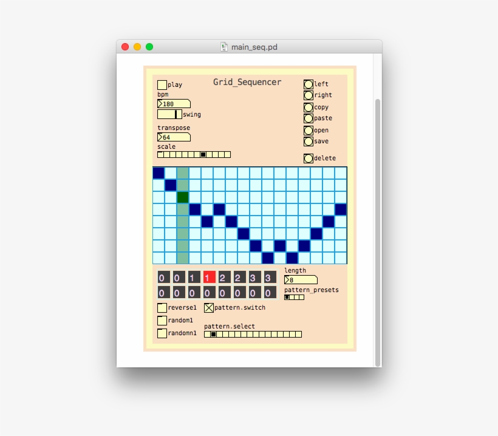Viewport: 498px width, 436px height.
Task: Click the red highlighted step cell showing 1
Action: [x=210, y=278]
